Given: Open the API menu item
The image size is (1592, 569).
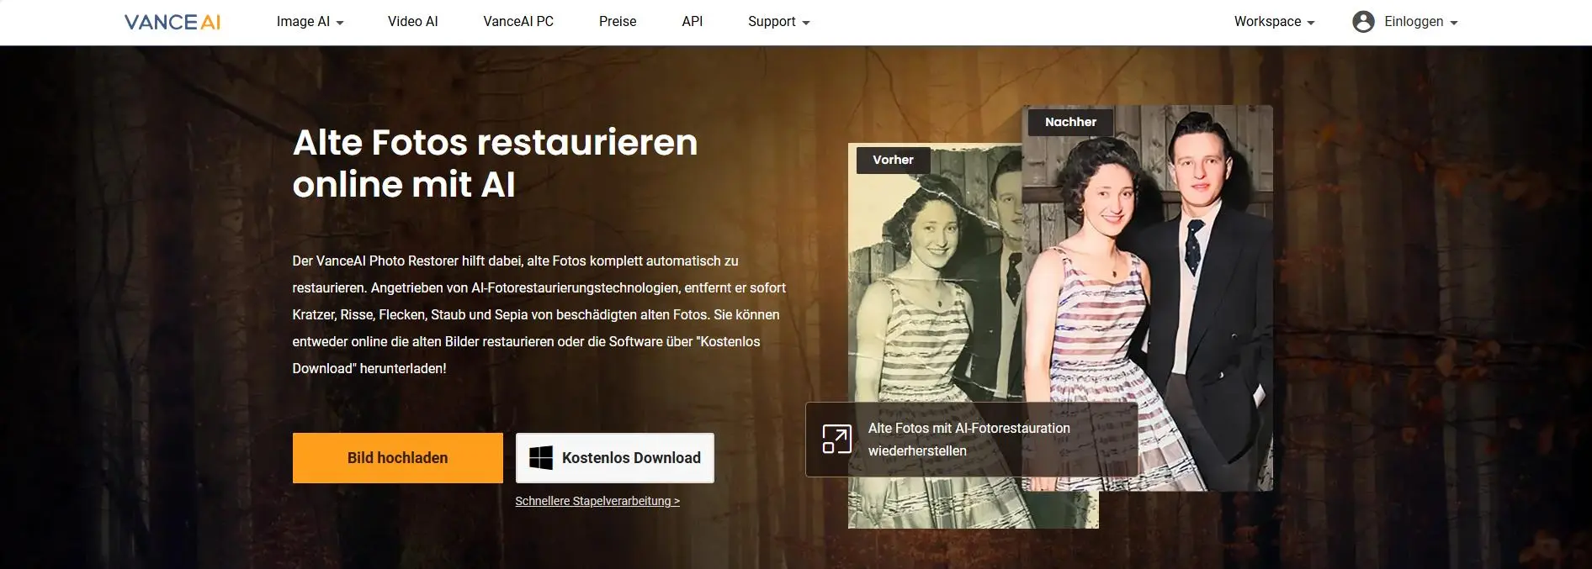Looking at the screenshot, I should (693, 22).
